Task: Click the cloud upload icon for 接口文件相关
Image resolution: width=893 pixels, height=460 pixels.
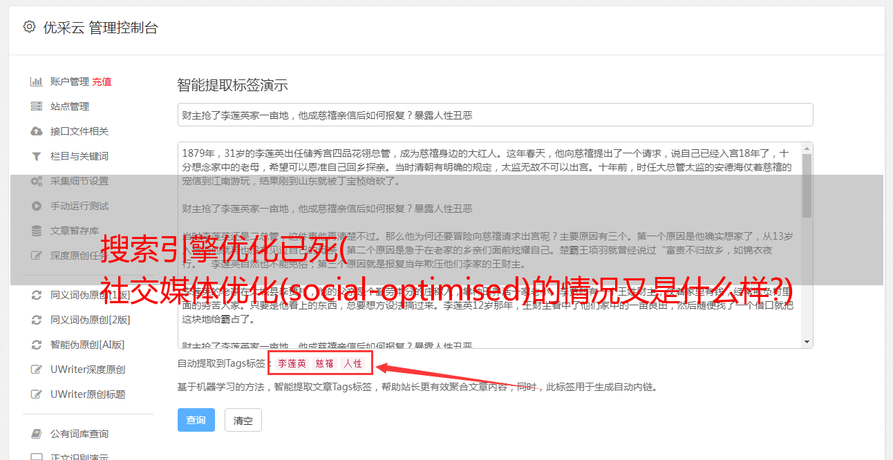Action: (37, 131)
